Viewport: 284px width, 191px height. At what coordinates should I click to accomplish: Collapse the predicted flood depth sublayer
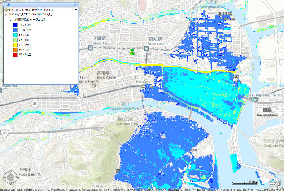(x=10, y=20)
